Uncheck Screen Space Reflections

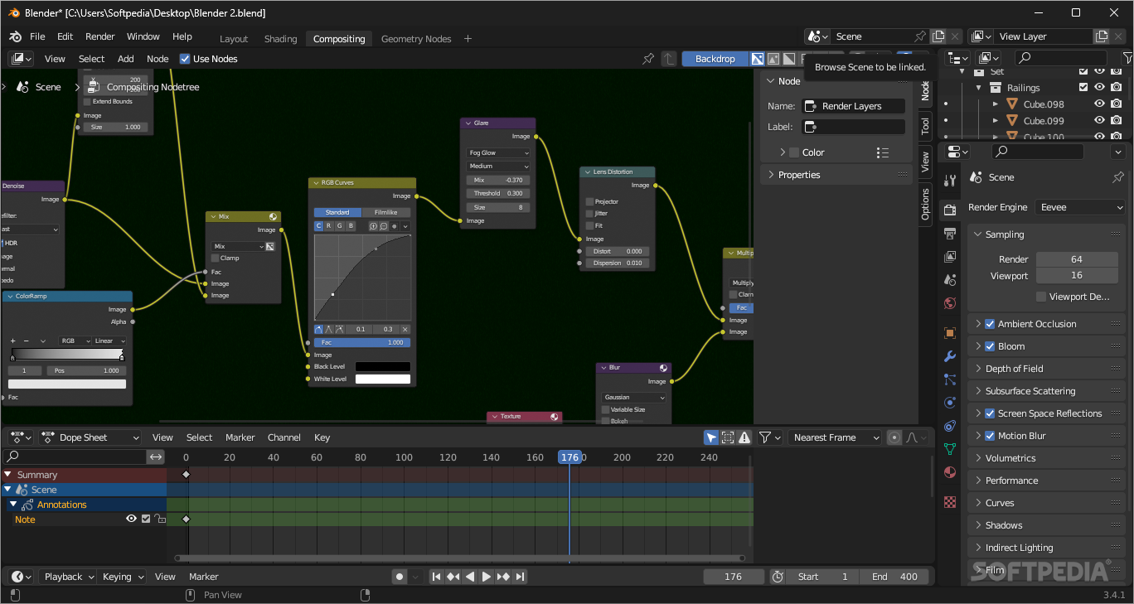(x=990, y=413)
